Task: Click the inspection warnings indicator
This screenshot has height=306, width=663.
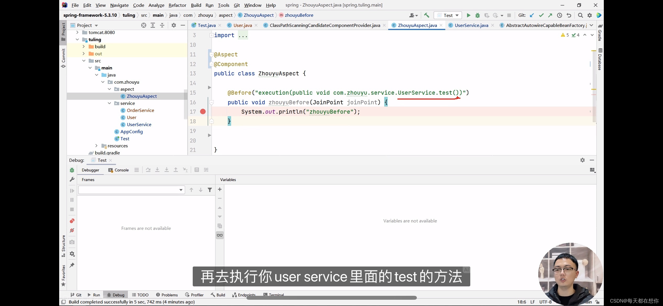Action: 570,35
